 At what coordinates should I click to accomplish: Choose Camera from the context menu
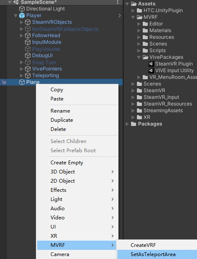pos(60,254)
